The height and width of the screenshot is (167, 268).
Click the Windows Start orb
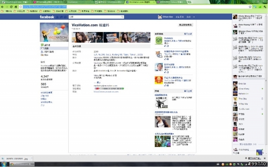tap(4, 164)
